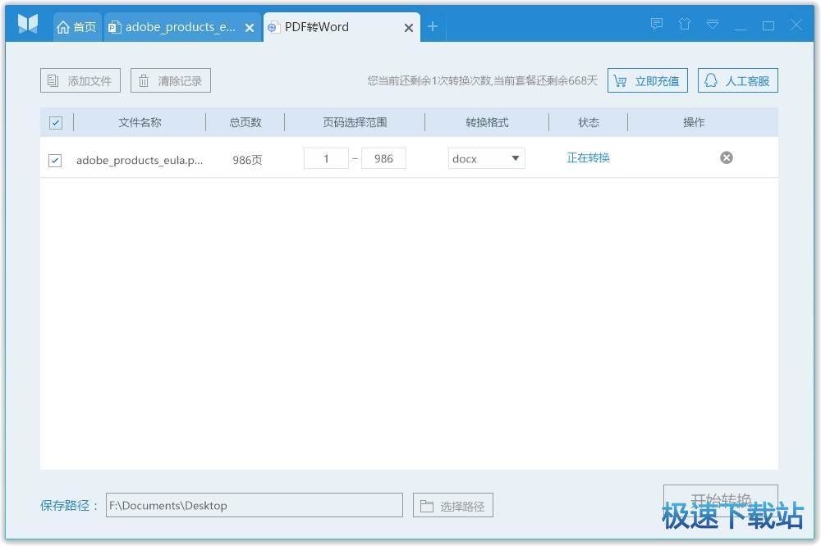Click the 添加文件 add file icon
Viewport: 821px width, 546px height.
tap(52, 80)
